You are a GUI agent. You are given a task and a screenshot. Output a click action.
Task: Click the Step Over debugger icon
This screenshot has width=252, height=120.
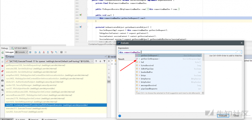(x=36, y=52)
